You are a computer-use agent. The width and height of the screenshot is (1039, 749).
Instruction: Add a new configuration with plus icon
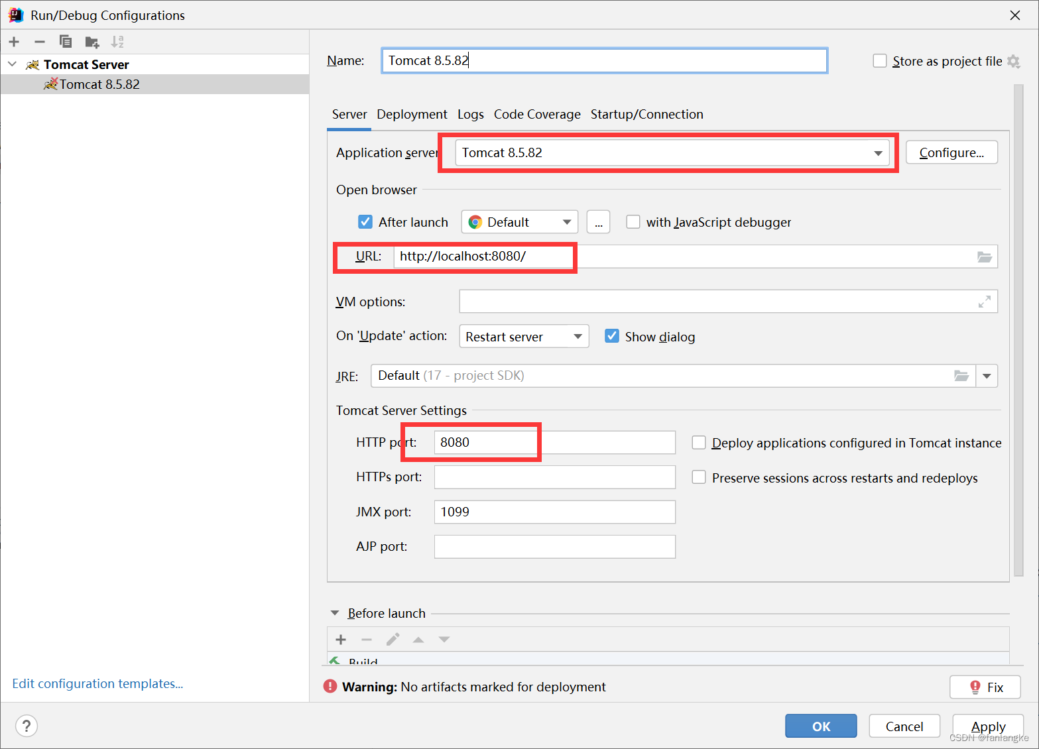coord(14,42)
